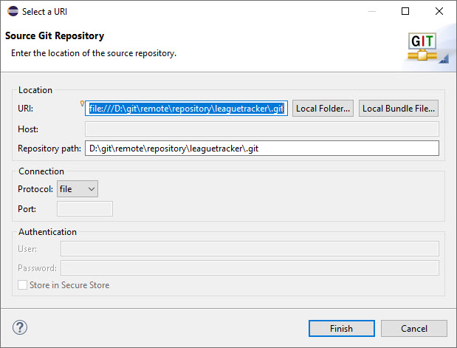Cancel the repository URI selection
The image size is (457, 348).
414,328
